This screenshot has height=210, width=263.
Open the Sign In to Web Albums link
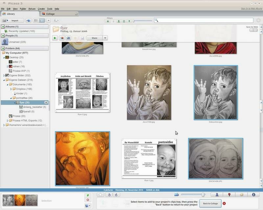pyautogui.click(x=251, y=9)
